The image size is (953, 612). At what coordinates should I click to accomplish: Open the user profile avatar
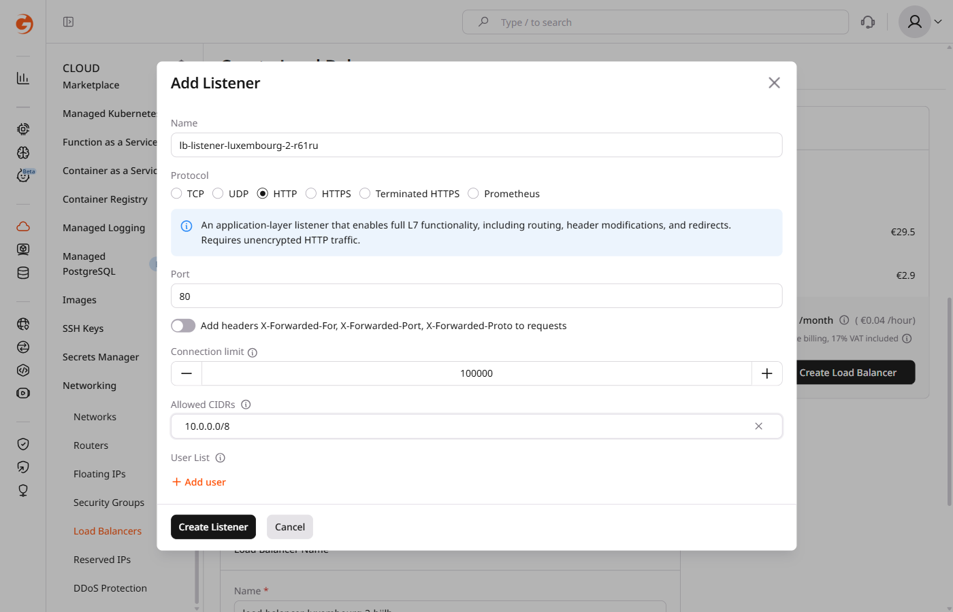pos(915,22)
